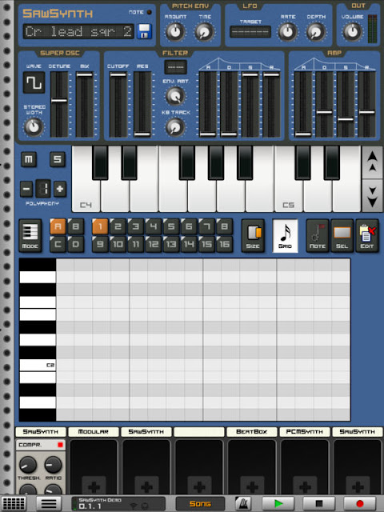
Task: Switch to the BeatBox machine tab
Action: 251,432
